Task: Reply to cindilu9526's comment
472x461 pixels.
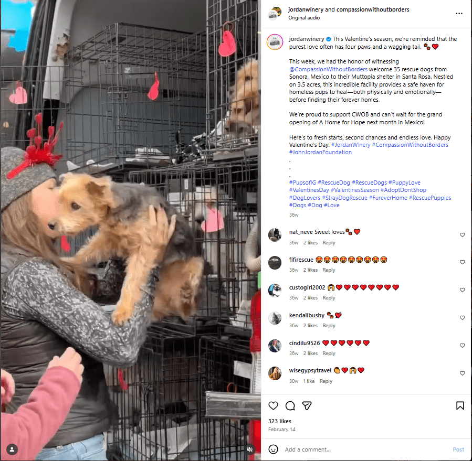Action: coord(329,353)
